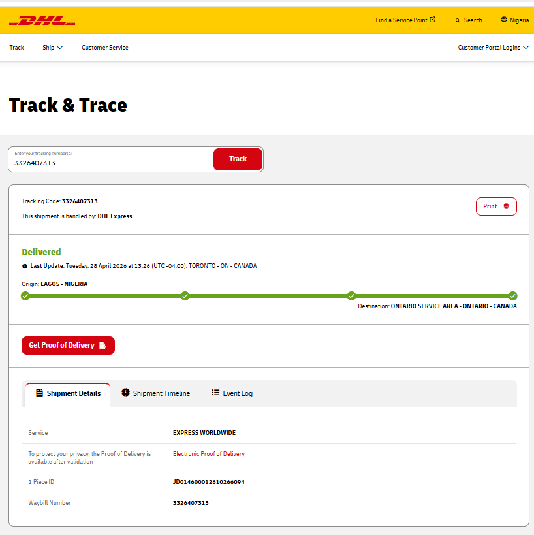534x535 pixels.
Task: Click the magnifier search icon
Action: [458, 20]
